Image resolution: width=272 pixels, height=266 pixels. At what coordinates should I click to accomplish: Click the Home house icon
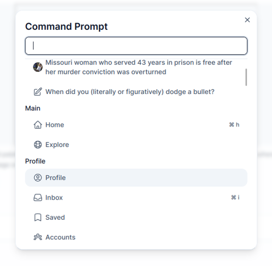[x=38, y=125]
